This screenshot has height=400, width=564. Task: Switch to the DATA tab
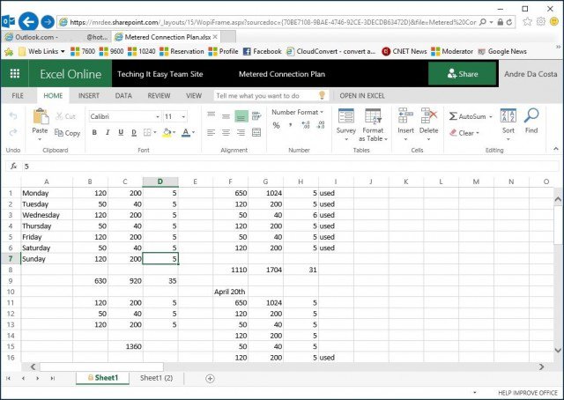[x=123, y=96]
